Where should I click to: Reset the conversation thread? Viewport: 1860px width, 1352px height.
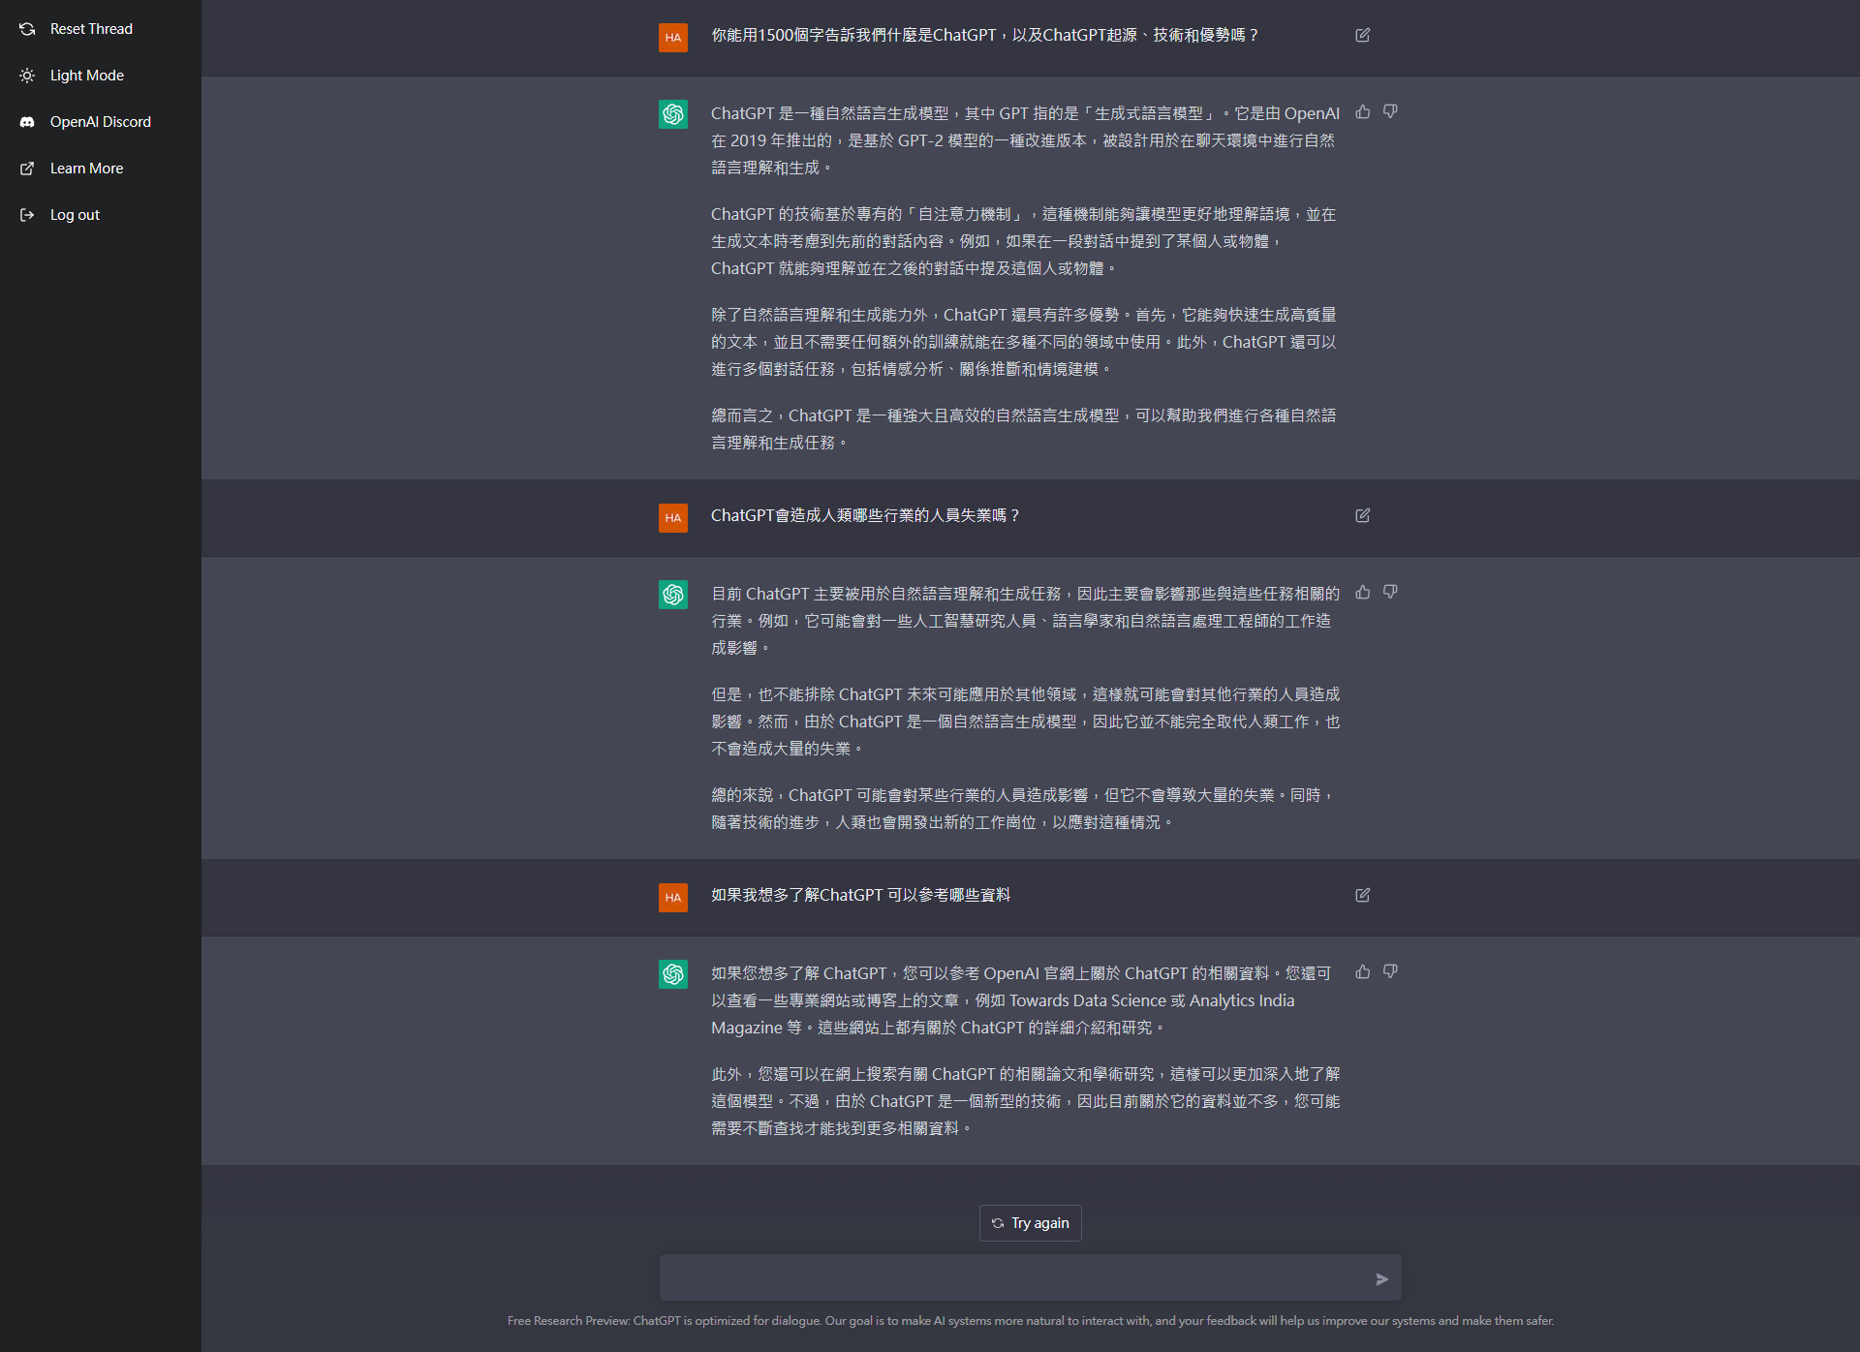point(90,29)
